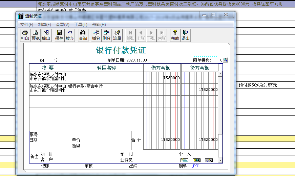Screen dimensions: 295x176
Task: Go to the first voucher with 首张
Action: (x=130, y=35)
